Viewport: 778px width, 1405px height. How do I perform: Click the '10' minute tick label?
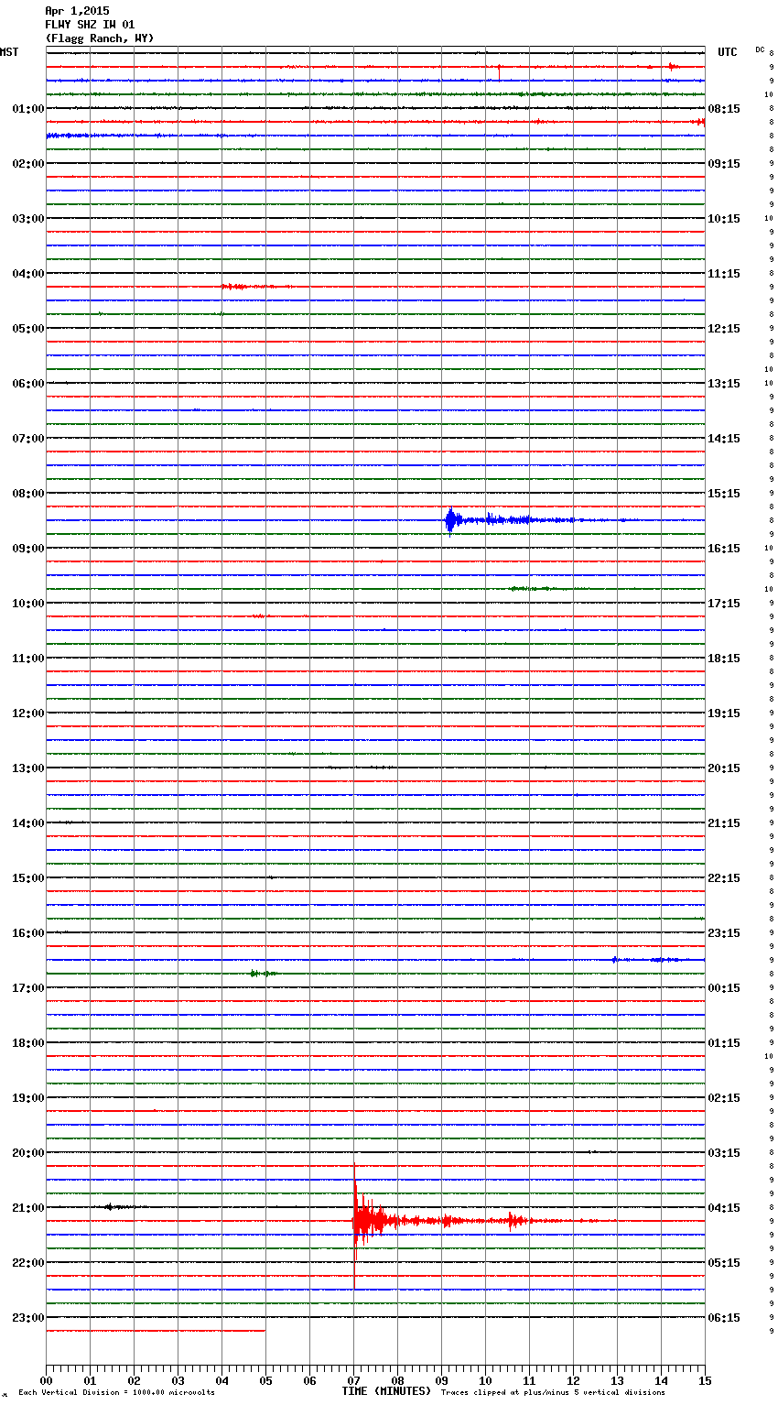click(485, 1380)
